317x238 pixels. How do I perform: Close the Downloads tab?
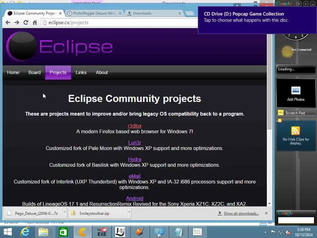click(180, 13)
